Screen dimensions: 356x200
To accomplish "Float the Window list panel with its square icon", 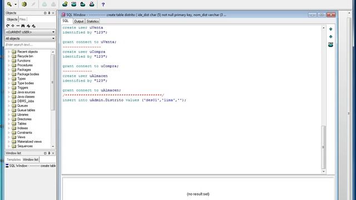I will pos(45,153).
